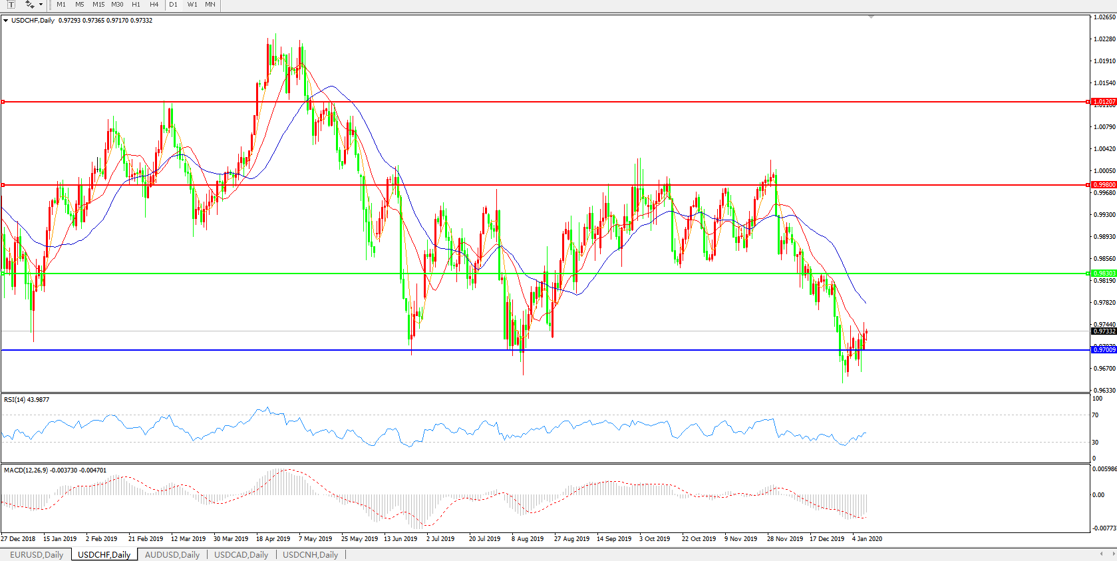Go to the USDCNH,Daily tab

coord(310,554)
